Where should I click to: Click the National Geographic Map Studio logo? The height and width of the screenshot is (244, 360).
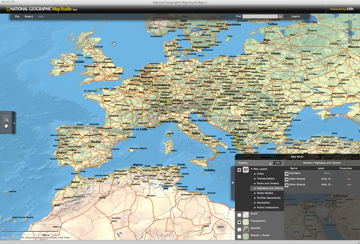click(42, 9)
